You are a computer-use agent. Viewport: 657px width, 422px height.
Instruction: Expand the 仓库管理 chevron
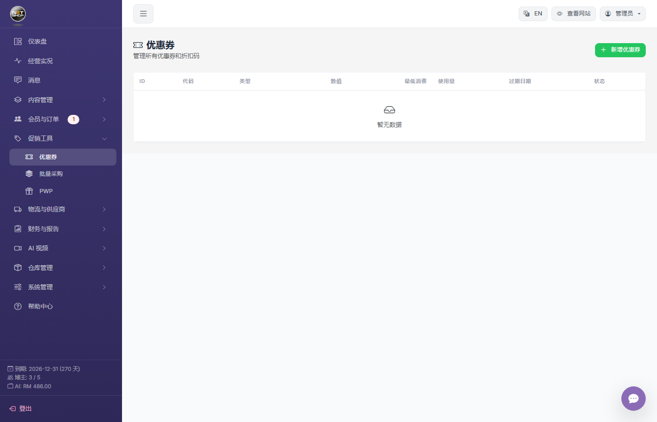[x=104, y=268]
